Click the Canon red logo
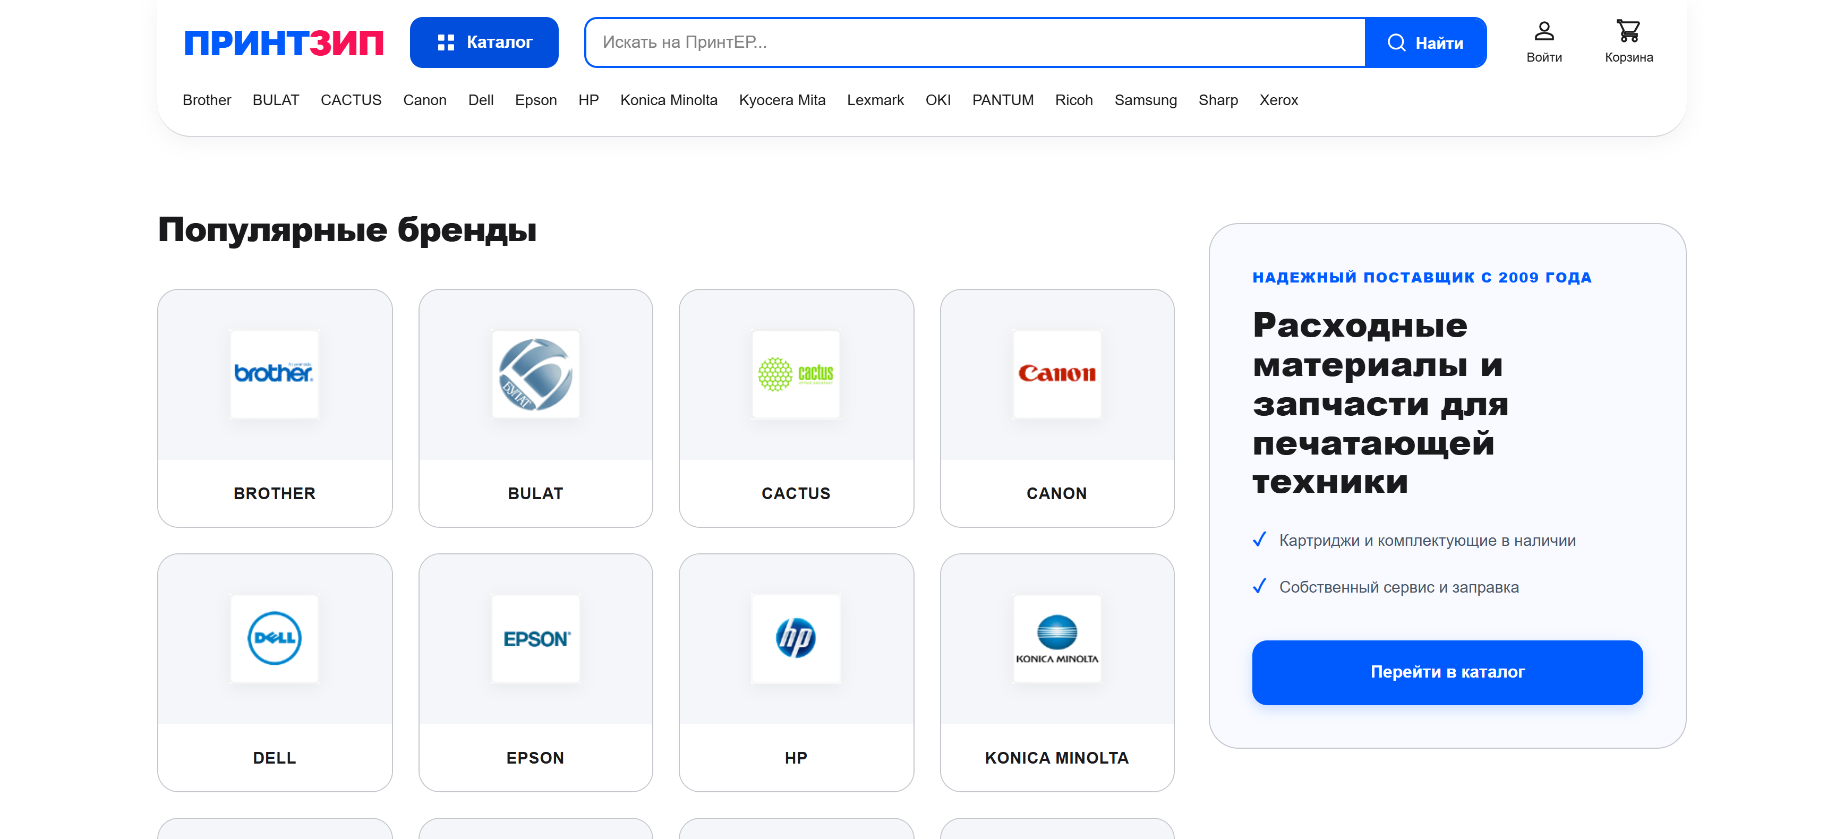 (x=1056, y=374)
